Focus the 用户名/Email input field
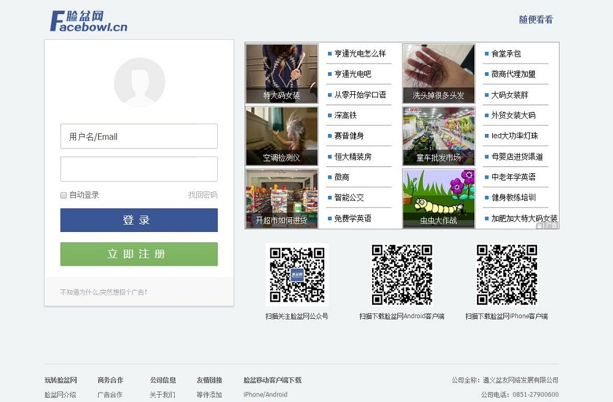613x402 pixels. (x=139, y=136)
